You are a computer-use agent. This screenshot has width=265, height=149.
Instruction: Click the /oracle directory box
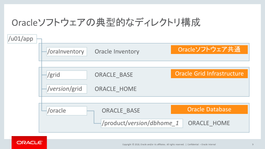pyautogui.click(x=66, y=111)
